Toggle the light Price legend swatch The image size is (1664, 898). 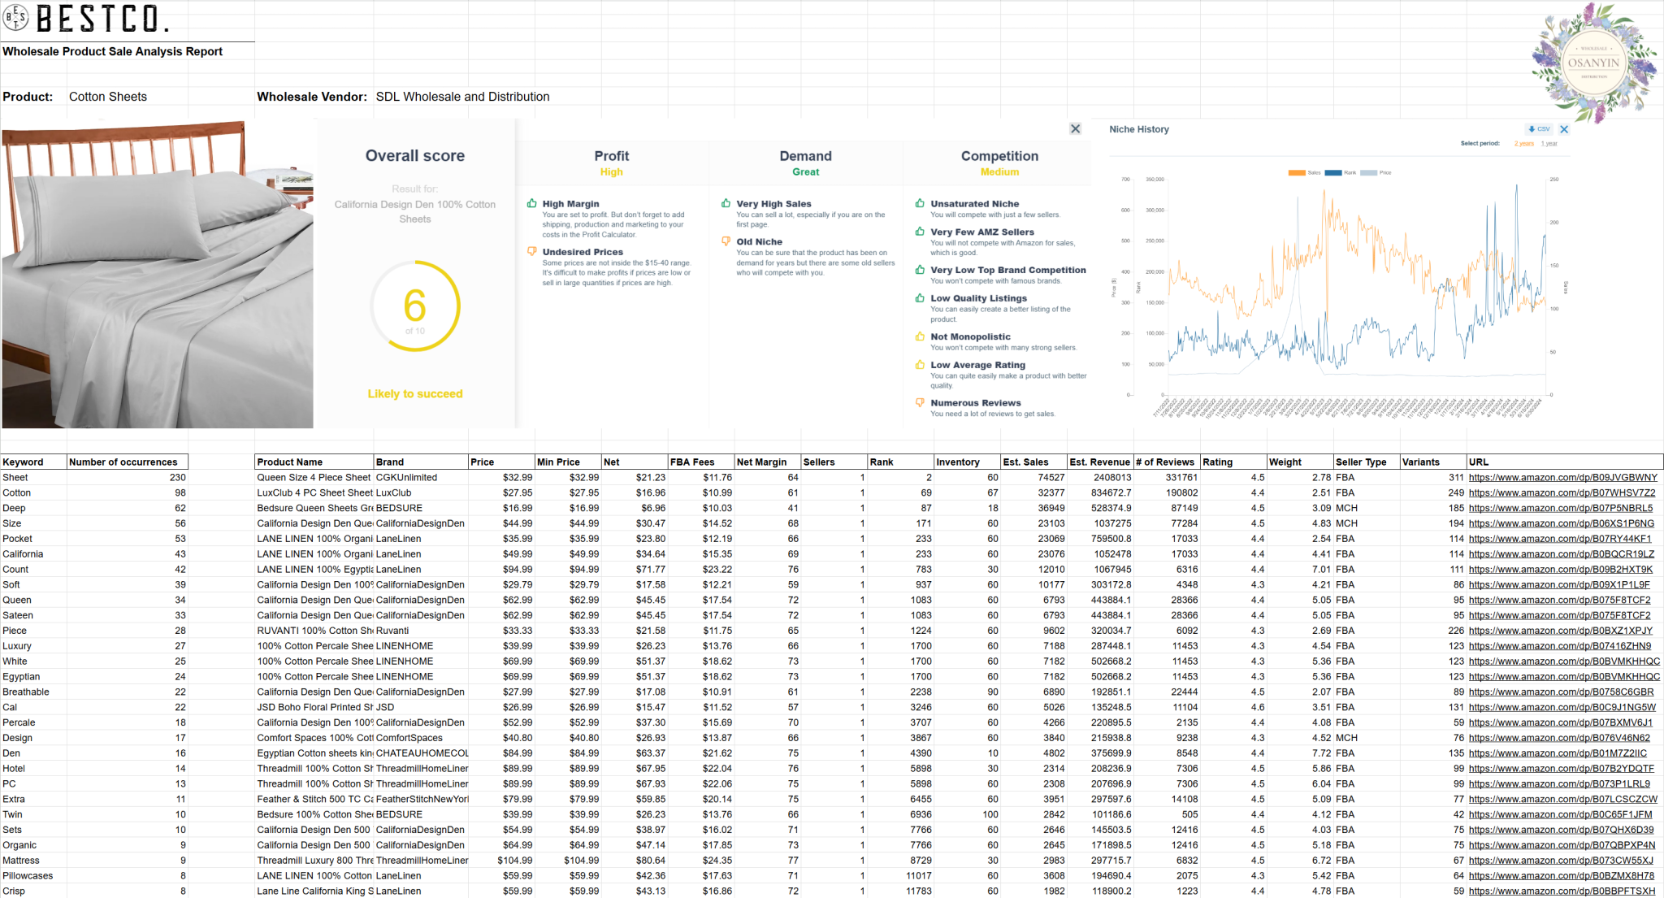[1368, 173]
